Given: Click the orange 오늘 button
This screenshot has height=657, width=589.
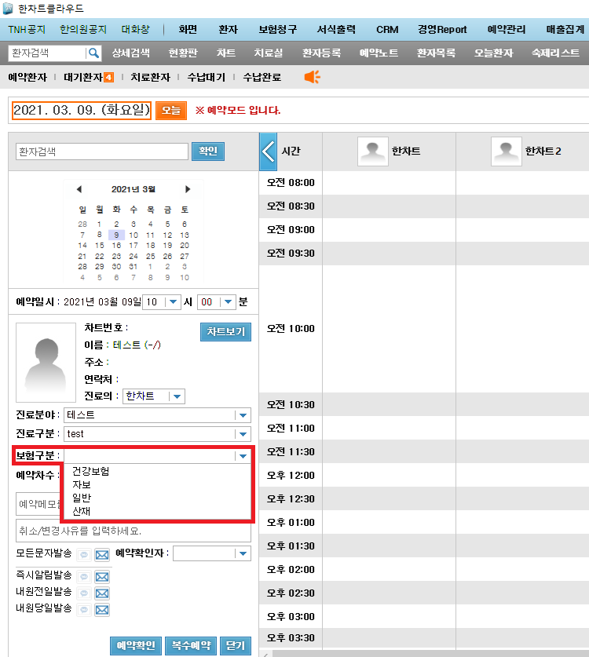Looking at the screenshot, I should click(170, 111).
